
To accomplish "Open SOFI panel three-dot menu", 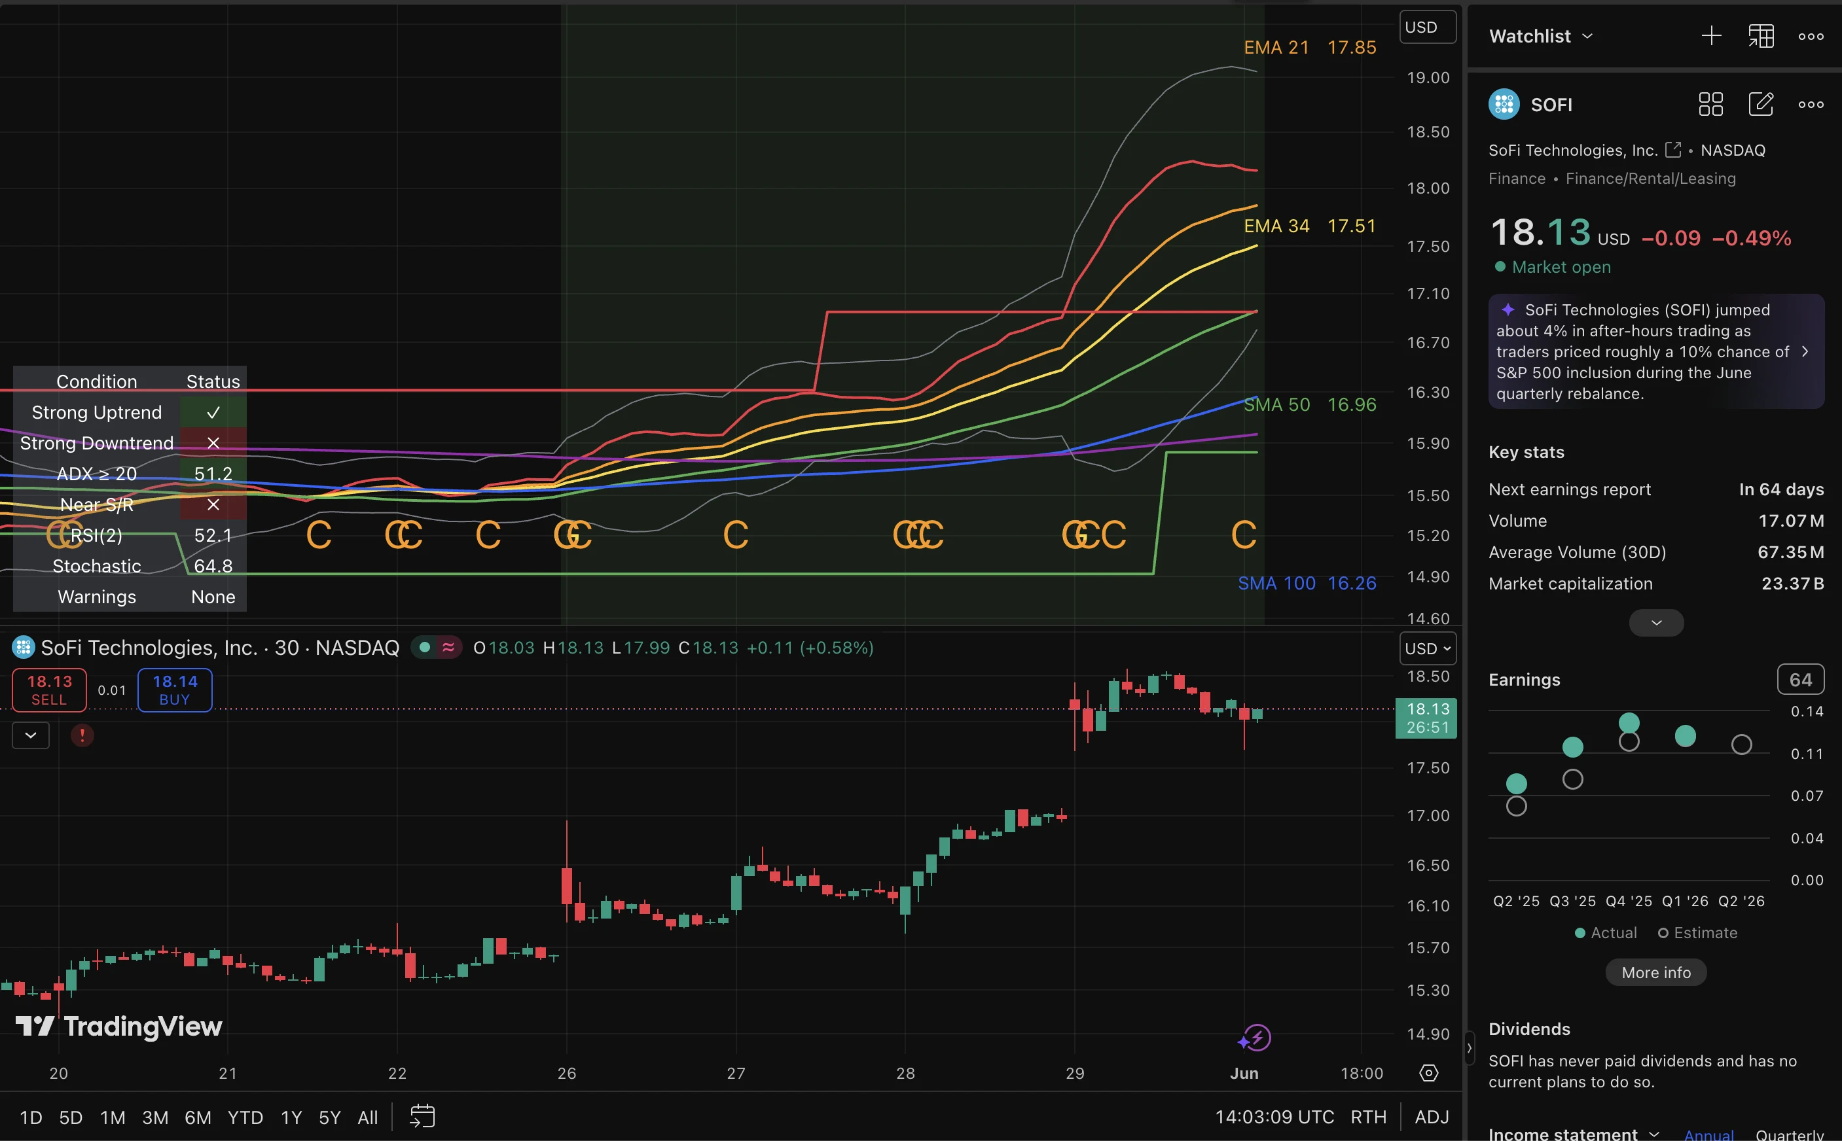I will 1811,104.
